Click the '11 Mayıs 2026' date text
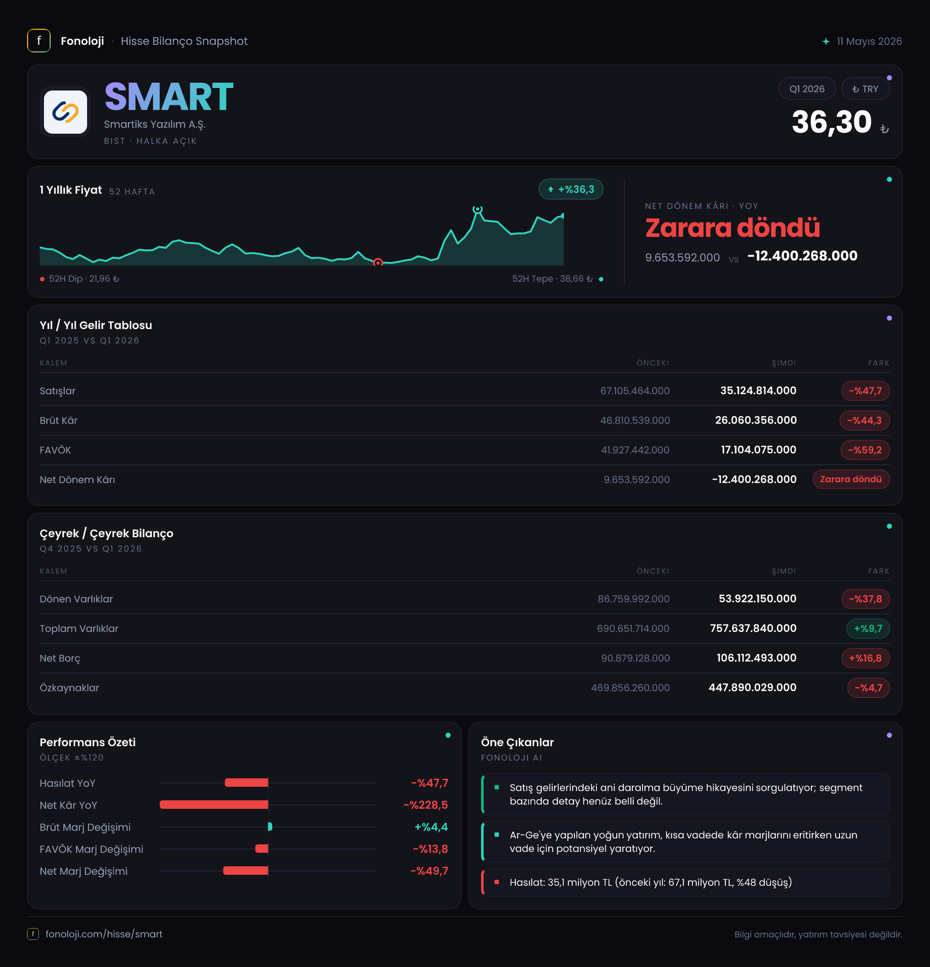Screen dimensions: 930x967 870,41
